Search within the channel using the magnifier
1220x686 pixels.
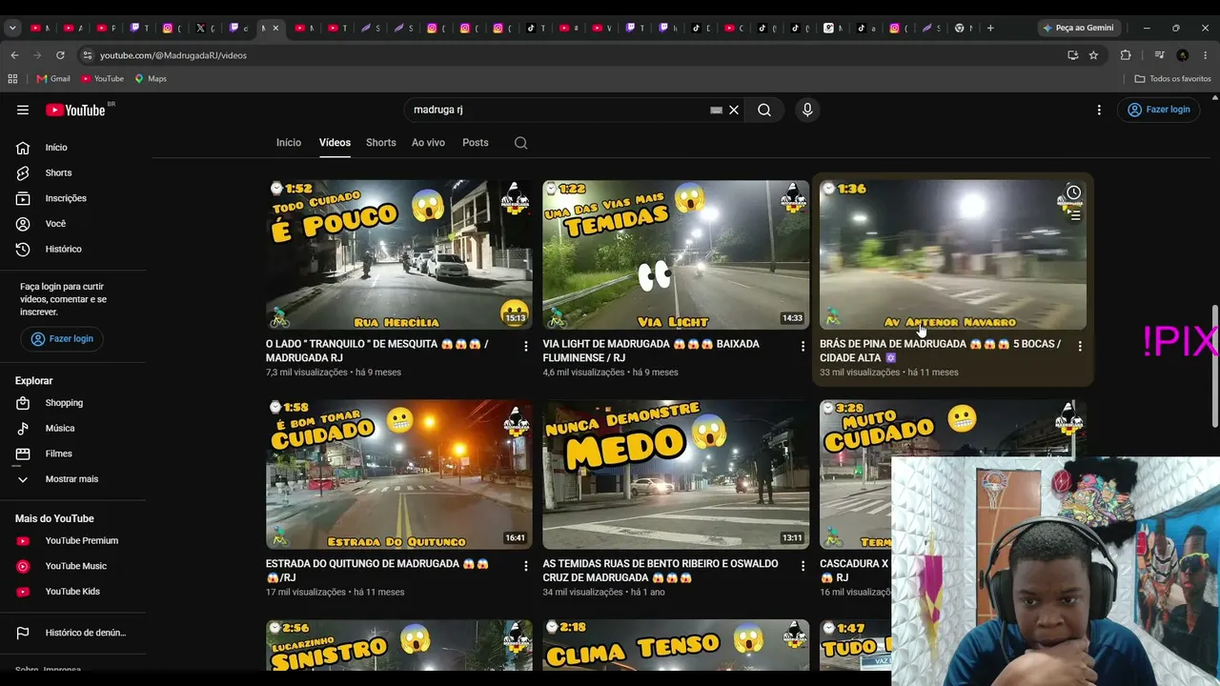[520, 143]
